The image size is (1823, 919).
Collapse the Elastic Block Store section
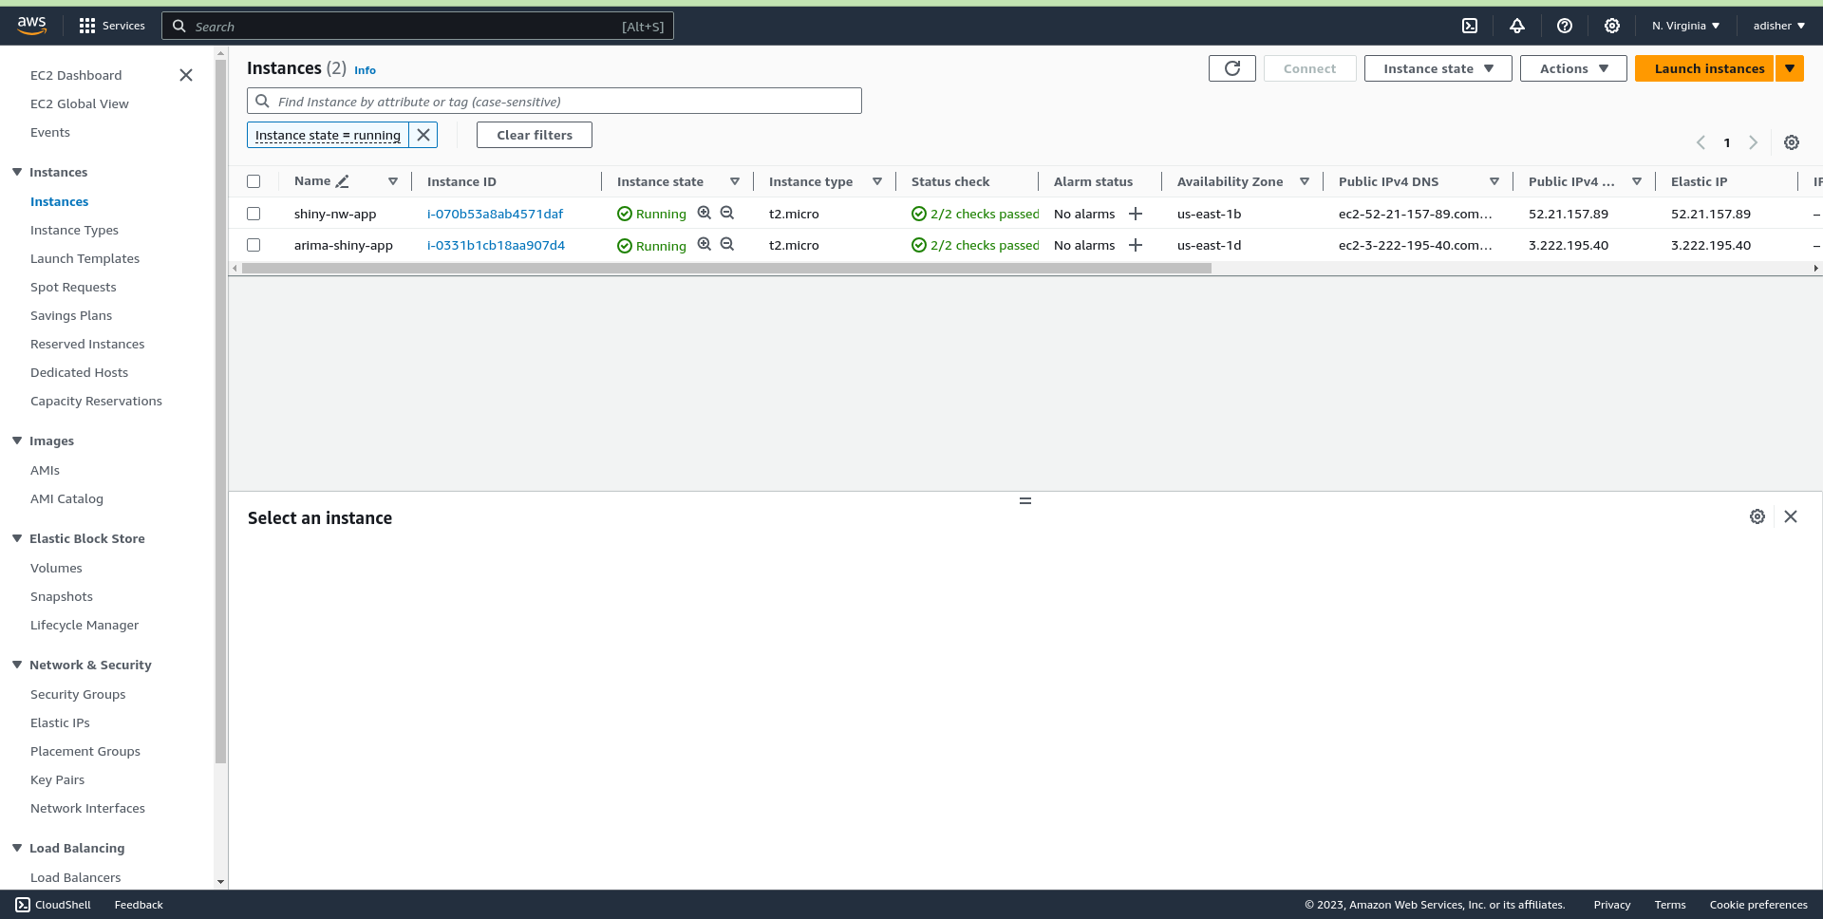tap(17, 538)
